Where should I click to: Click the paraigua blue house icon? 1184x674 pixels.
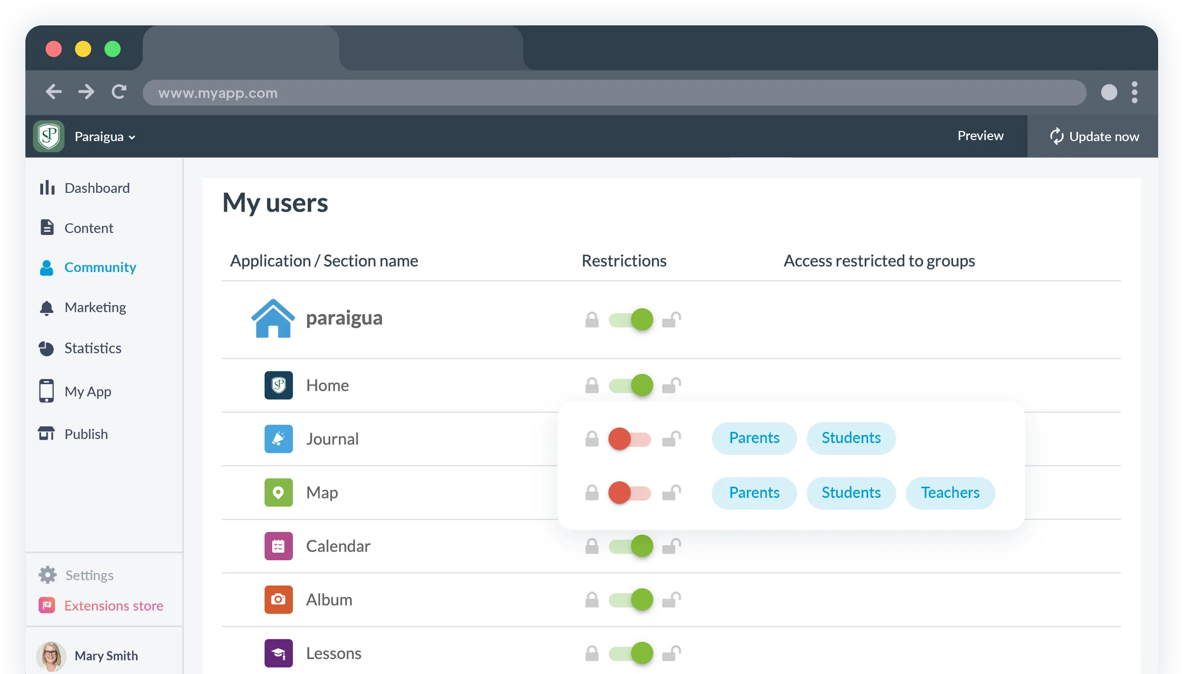(273, 318)
